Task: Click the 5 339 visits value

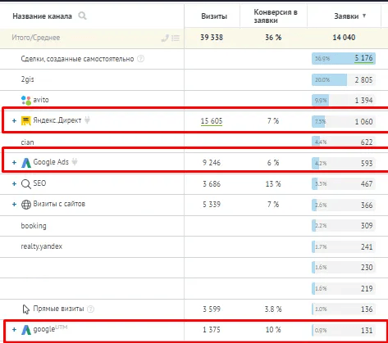Action: click(x=212, y=205)
